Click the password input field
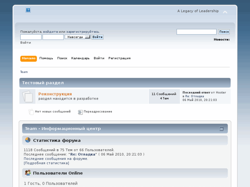This screenshot has width=250, height=187. coord(53,37)
